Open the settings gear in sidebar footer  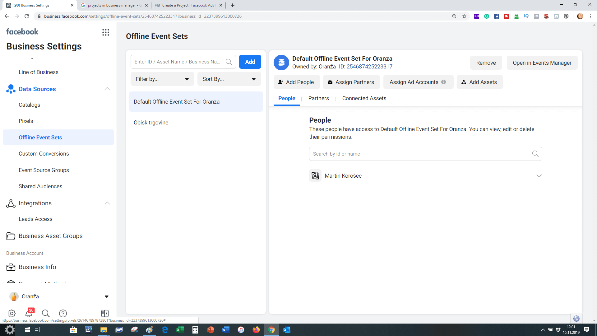click(x=12, y=313)
